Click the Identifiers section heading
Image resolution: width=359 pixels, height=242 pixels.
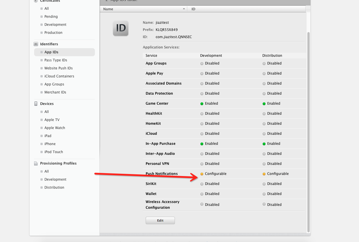tap(49, 44)
